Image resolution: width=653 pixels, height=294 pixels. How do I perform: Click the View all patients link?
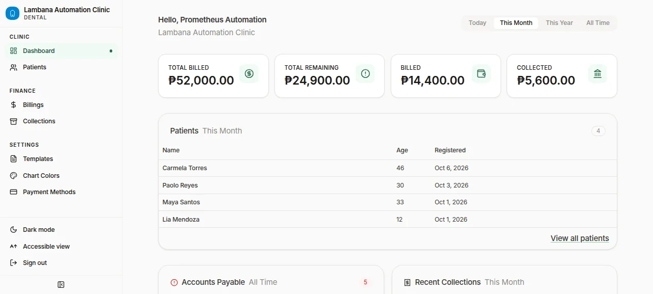pyautogui.click(x=580, y=238)
